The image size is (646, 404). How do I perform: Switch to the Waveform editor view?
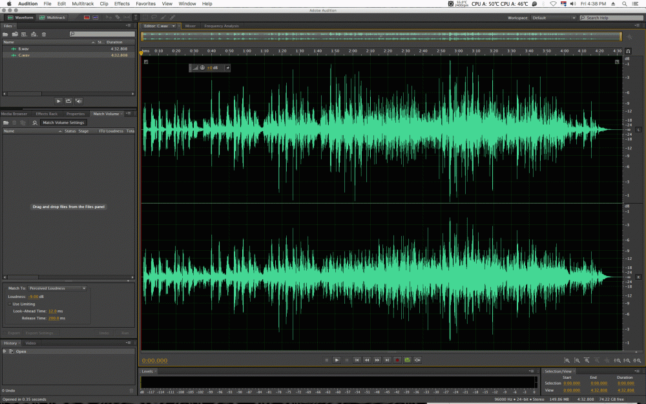pyautogui.click(x=20, y=17)
